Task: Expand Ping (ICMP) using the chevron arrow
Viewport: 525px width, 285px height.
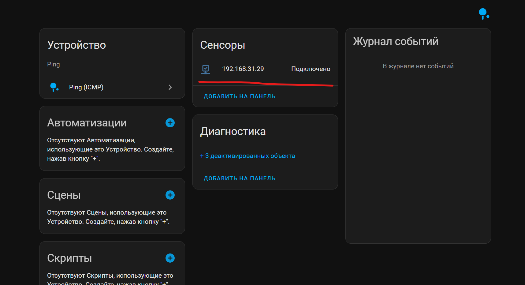Action: [x=170, y=87]
